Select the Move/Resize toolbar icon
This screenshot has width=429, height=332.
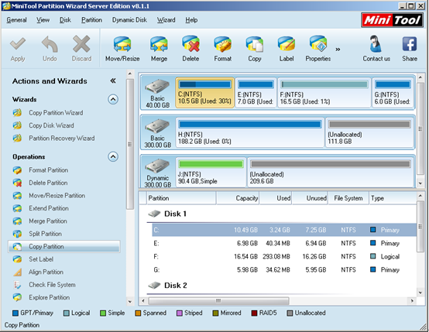point(122,44)
